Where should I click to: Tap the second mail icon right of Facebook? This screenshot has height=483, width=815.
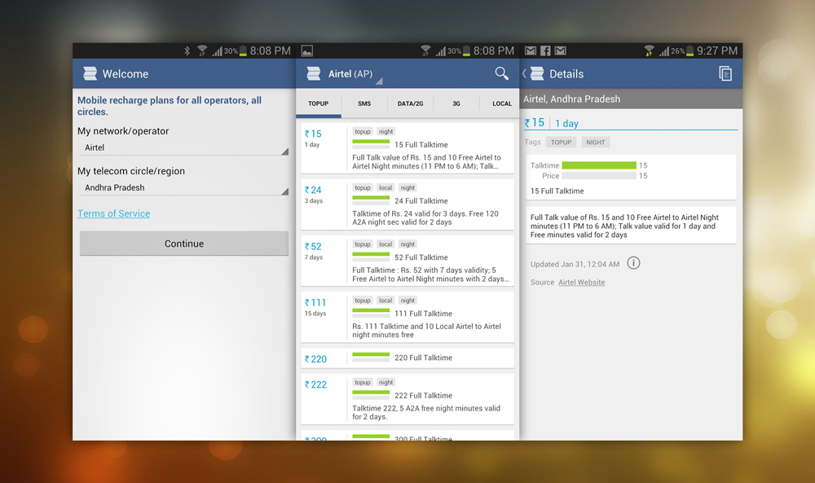pos(561,50)
